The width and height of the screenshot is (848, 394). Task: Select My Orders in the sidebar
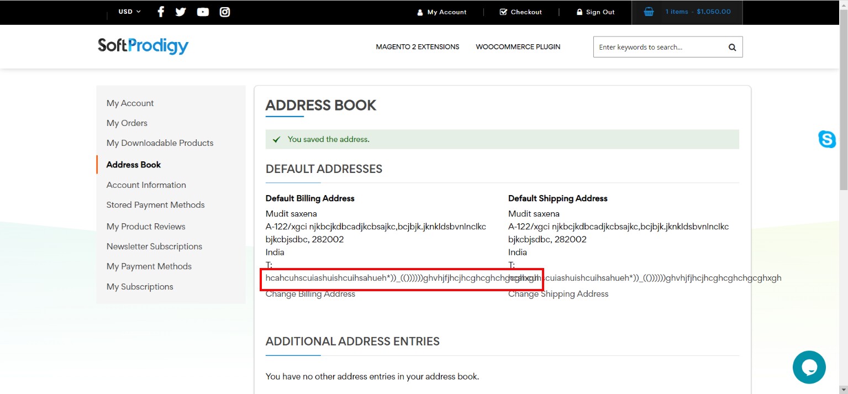[x=127, y=123]
